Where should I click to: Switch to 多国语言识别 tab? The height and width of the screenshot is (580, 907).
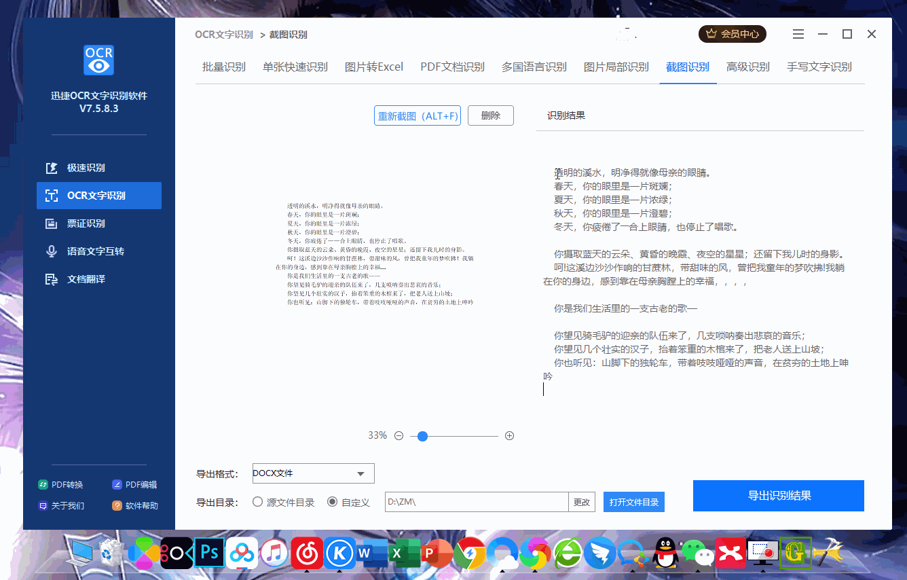534,67
